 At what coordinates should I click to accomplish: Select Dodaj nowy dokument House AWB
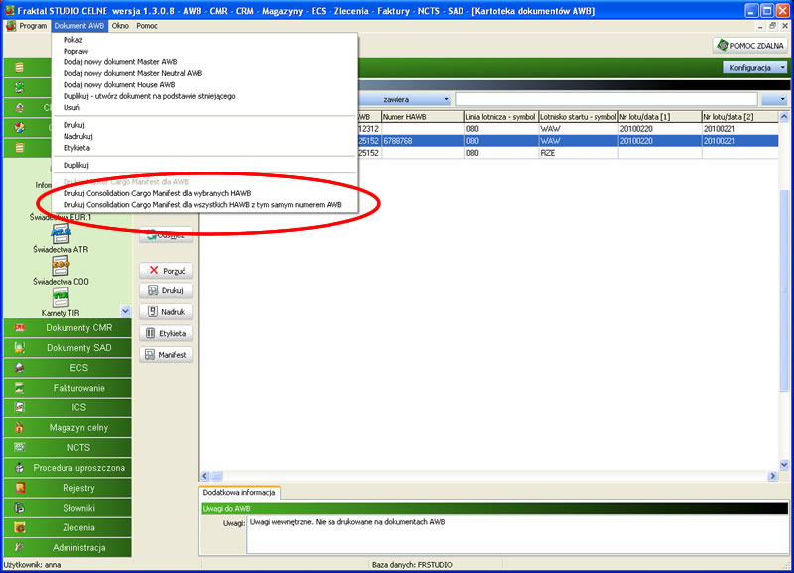coord(205,85)
